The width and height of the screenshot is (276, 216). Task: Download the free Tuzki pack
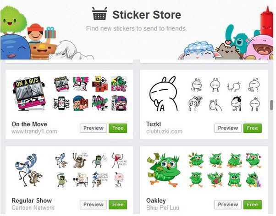[253, 128]
